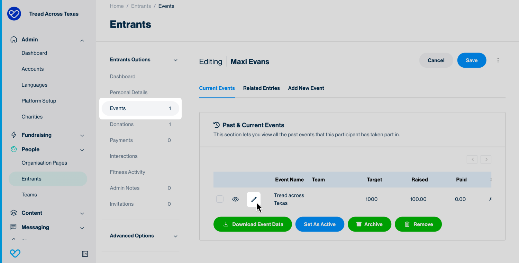This screenshot has height=263, width=519.
Task: Click the Tread Across Texas heart logo
Action: [x=14, y=14]
